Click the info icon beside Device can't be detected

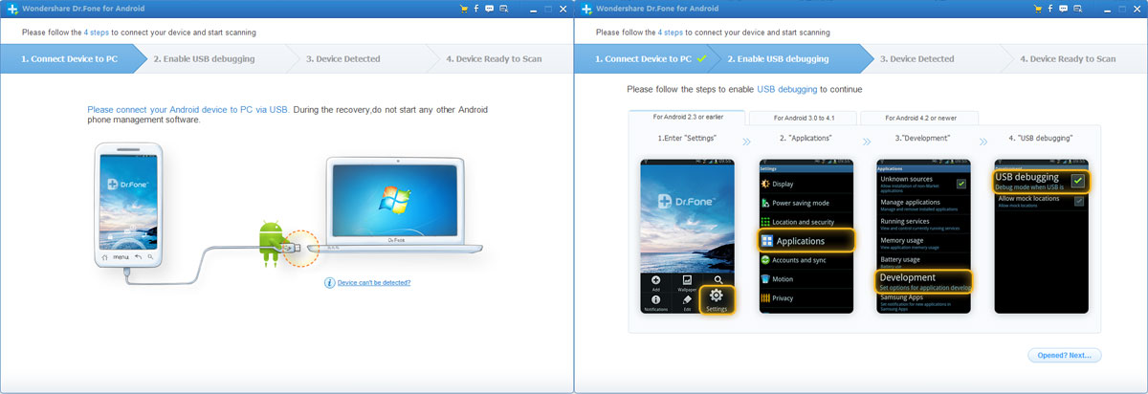tap(329, 283)
